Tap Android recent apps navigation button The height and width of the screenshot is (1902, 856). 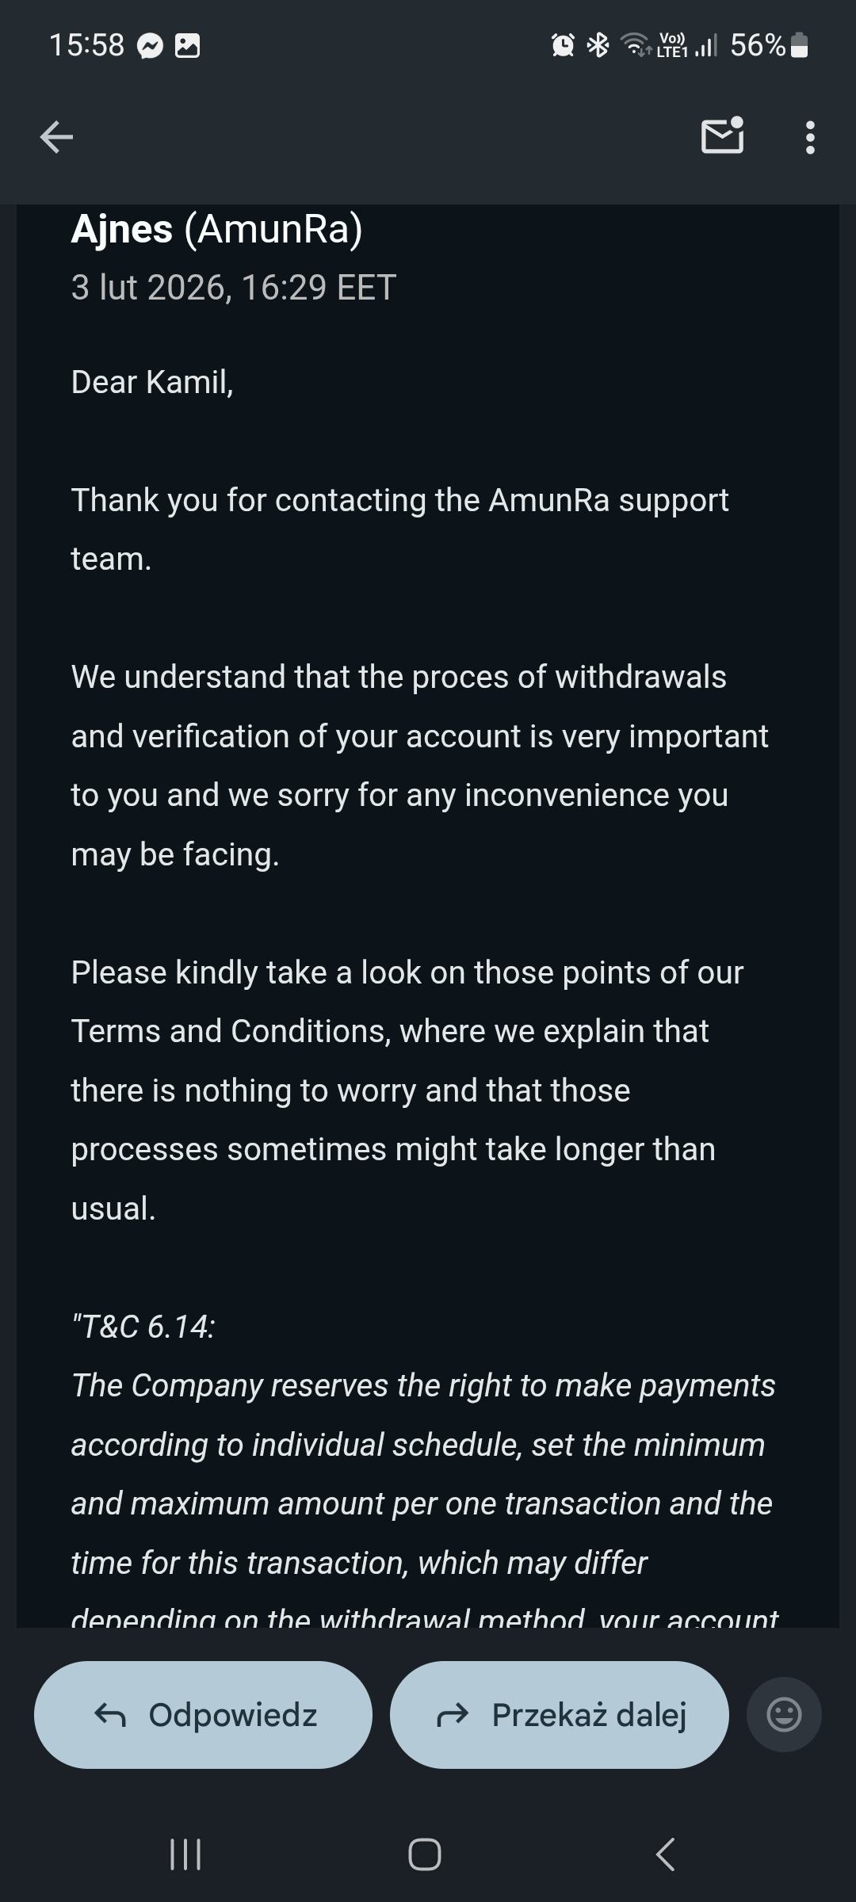185,1854
